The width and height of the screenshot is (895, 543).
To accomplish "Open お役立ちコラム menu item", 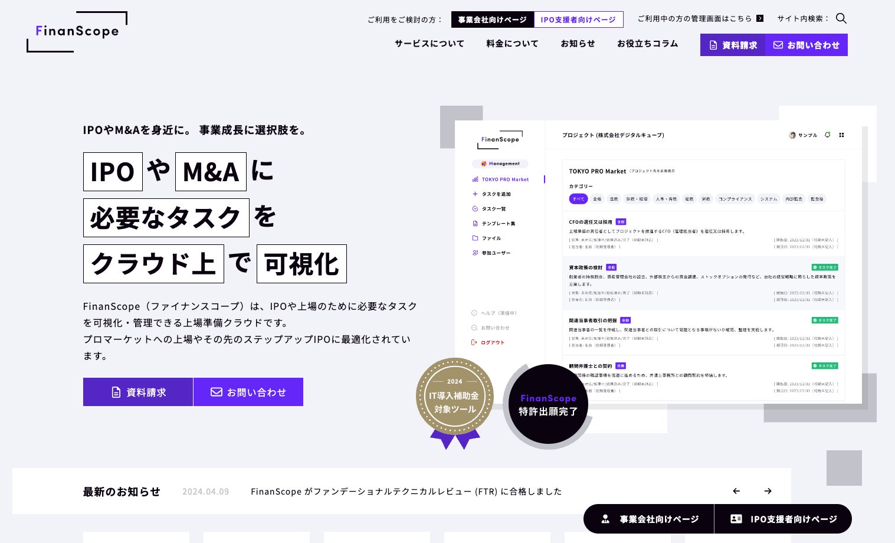I will click(648, 44).
